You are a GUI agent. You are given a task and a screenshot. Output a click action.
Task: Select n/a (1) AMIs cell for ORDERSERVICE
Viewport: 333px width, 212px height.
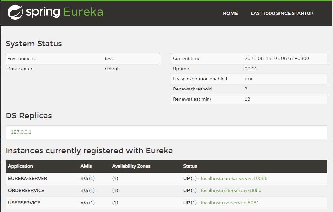[x=88, y=190]
